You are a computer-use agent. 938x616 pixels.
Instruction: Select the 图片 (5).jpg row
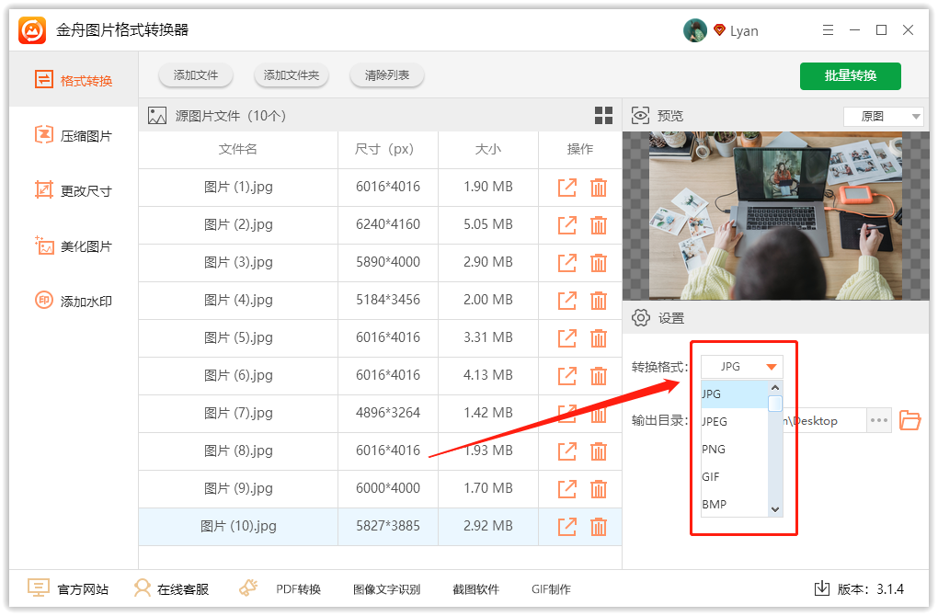click(239, 337)
